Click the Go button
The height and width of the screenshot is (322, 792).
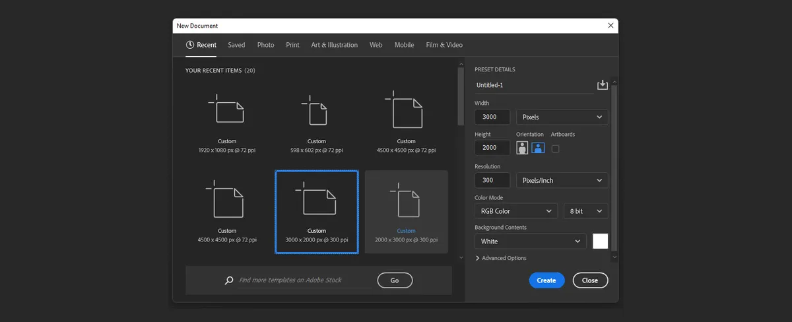(x=395, y=280)
